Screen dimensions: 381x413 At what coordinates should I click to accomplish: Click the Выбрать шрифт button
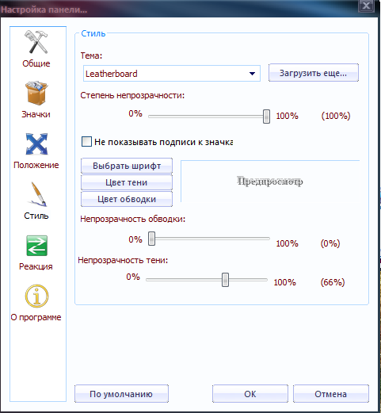[x=127, y=166]
